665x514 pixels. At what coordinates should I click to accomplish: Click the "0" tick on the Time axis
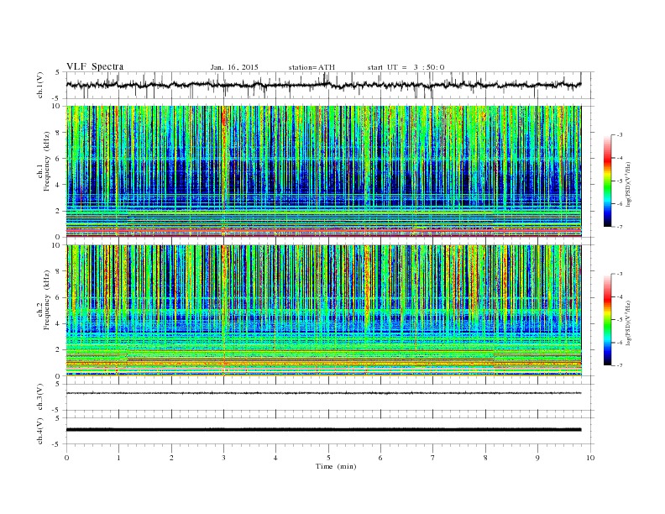(x=66, y=458)
